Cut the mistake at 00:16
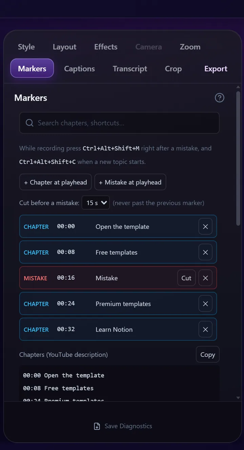 click(x=186, y=278)
